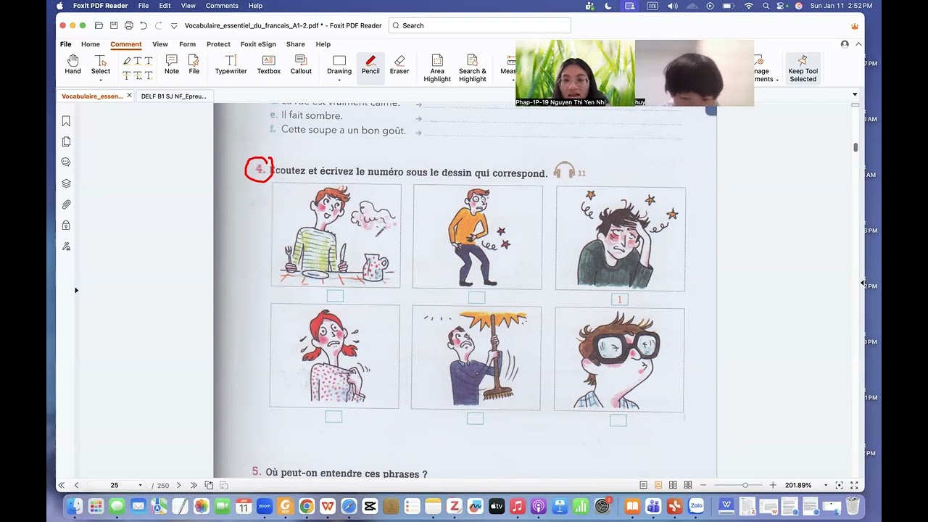Open Search & Highlight
928x522 pixels.
[x=472, y=68]
